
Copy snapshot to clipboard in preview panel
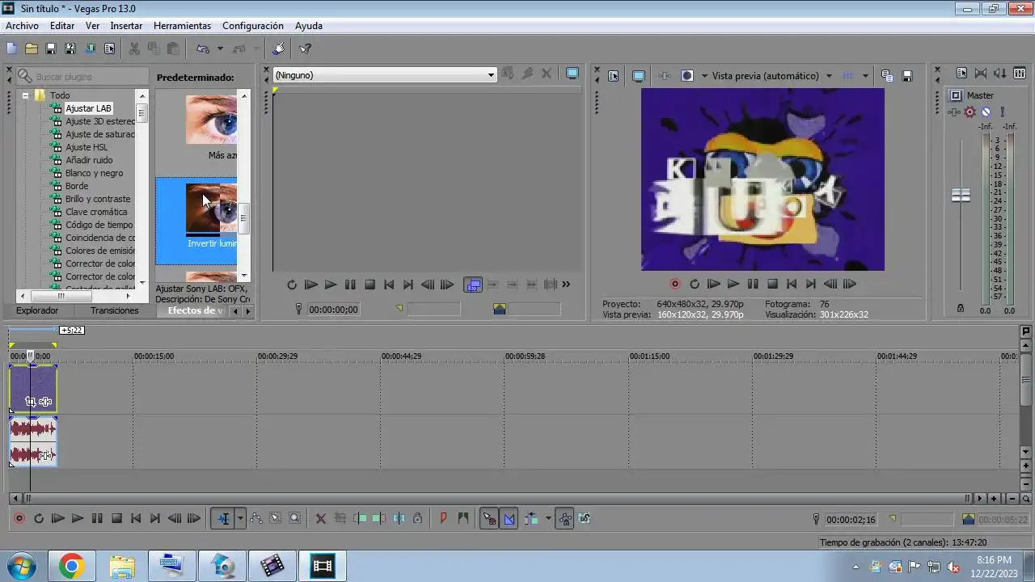point(887,75)
